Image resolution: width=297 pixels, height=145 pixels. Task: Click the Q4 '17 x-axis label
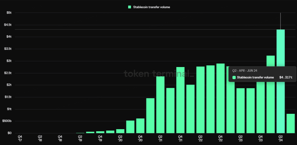coord(20,138)
